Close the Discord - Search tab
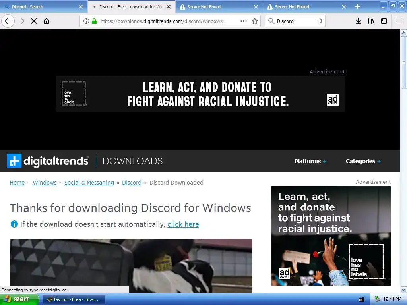 pos(80,7)
